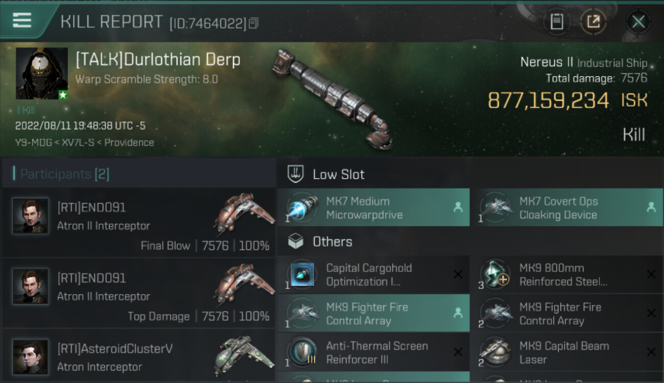Viewport: 664px width, 383px height.
Task: Open the Final Blow participant ENDO91 entry
Action: 139,223
